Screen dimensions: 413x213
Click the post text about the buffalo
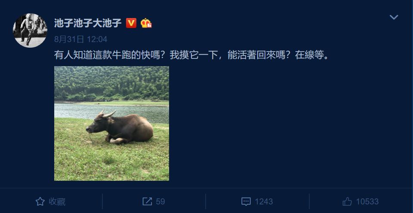[192, 55]
